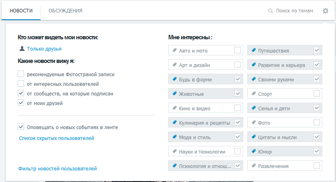Switch to the Обсуждения tab
Image resolution: width=336 pixels, height=182 pixels.
65,11
